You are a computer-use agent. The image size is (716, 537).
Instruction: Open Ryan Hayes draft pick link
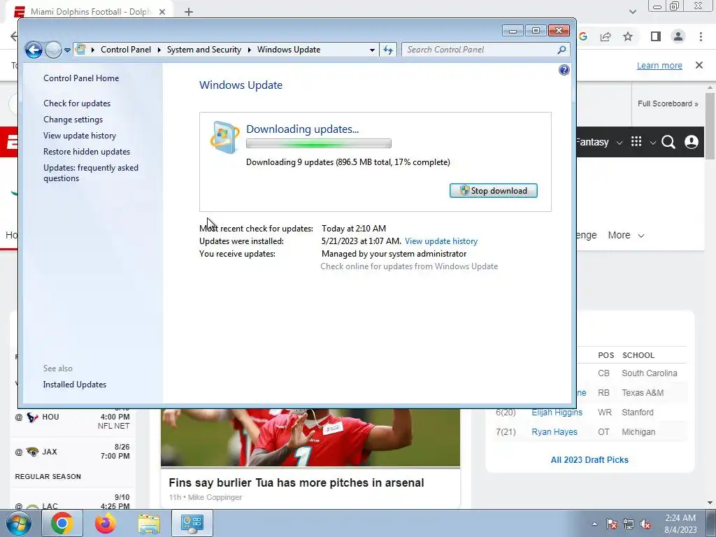[554, 432]
